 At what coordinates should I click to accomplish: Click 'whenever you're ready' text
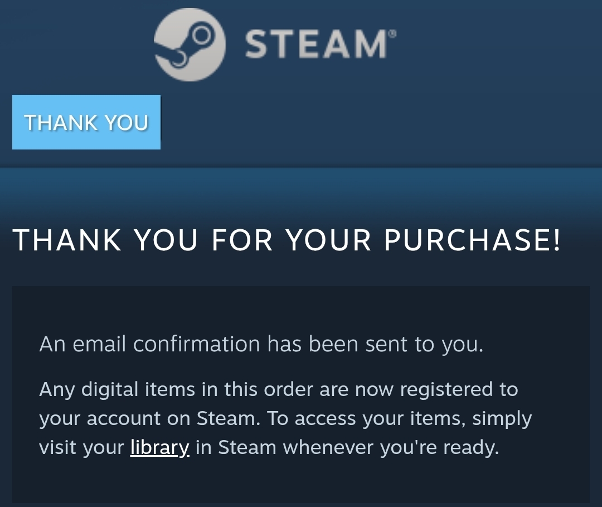click(x=391, y=447)
